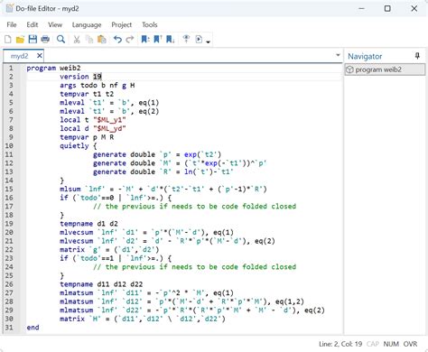
Task: Open the File menu
Action: click(12, 24)
